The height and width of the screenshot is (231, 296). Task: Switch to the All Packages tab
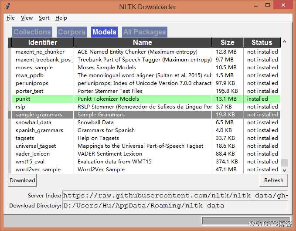click(145, 32)
